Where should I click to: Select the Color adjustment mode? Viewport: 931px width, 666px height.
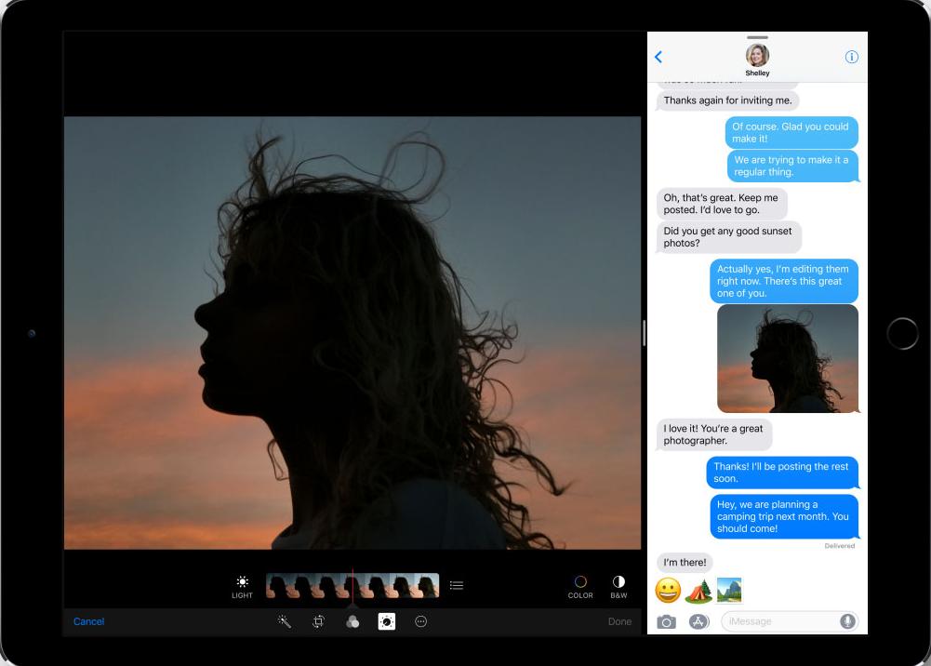click(580, 586)
